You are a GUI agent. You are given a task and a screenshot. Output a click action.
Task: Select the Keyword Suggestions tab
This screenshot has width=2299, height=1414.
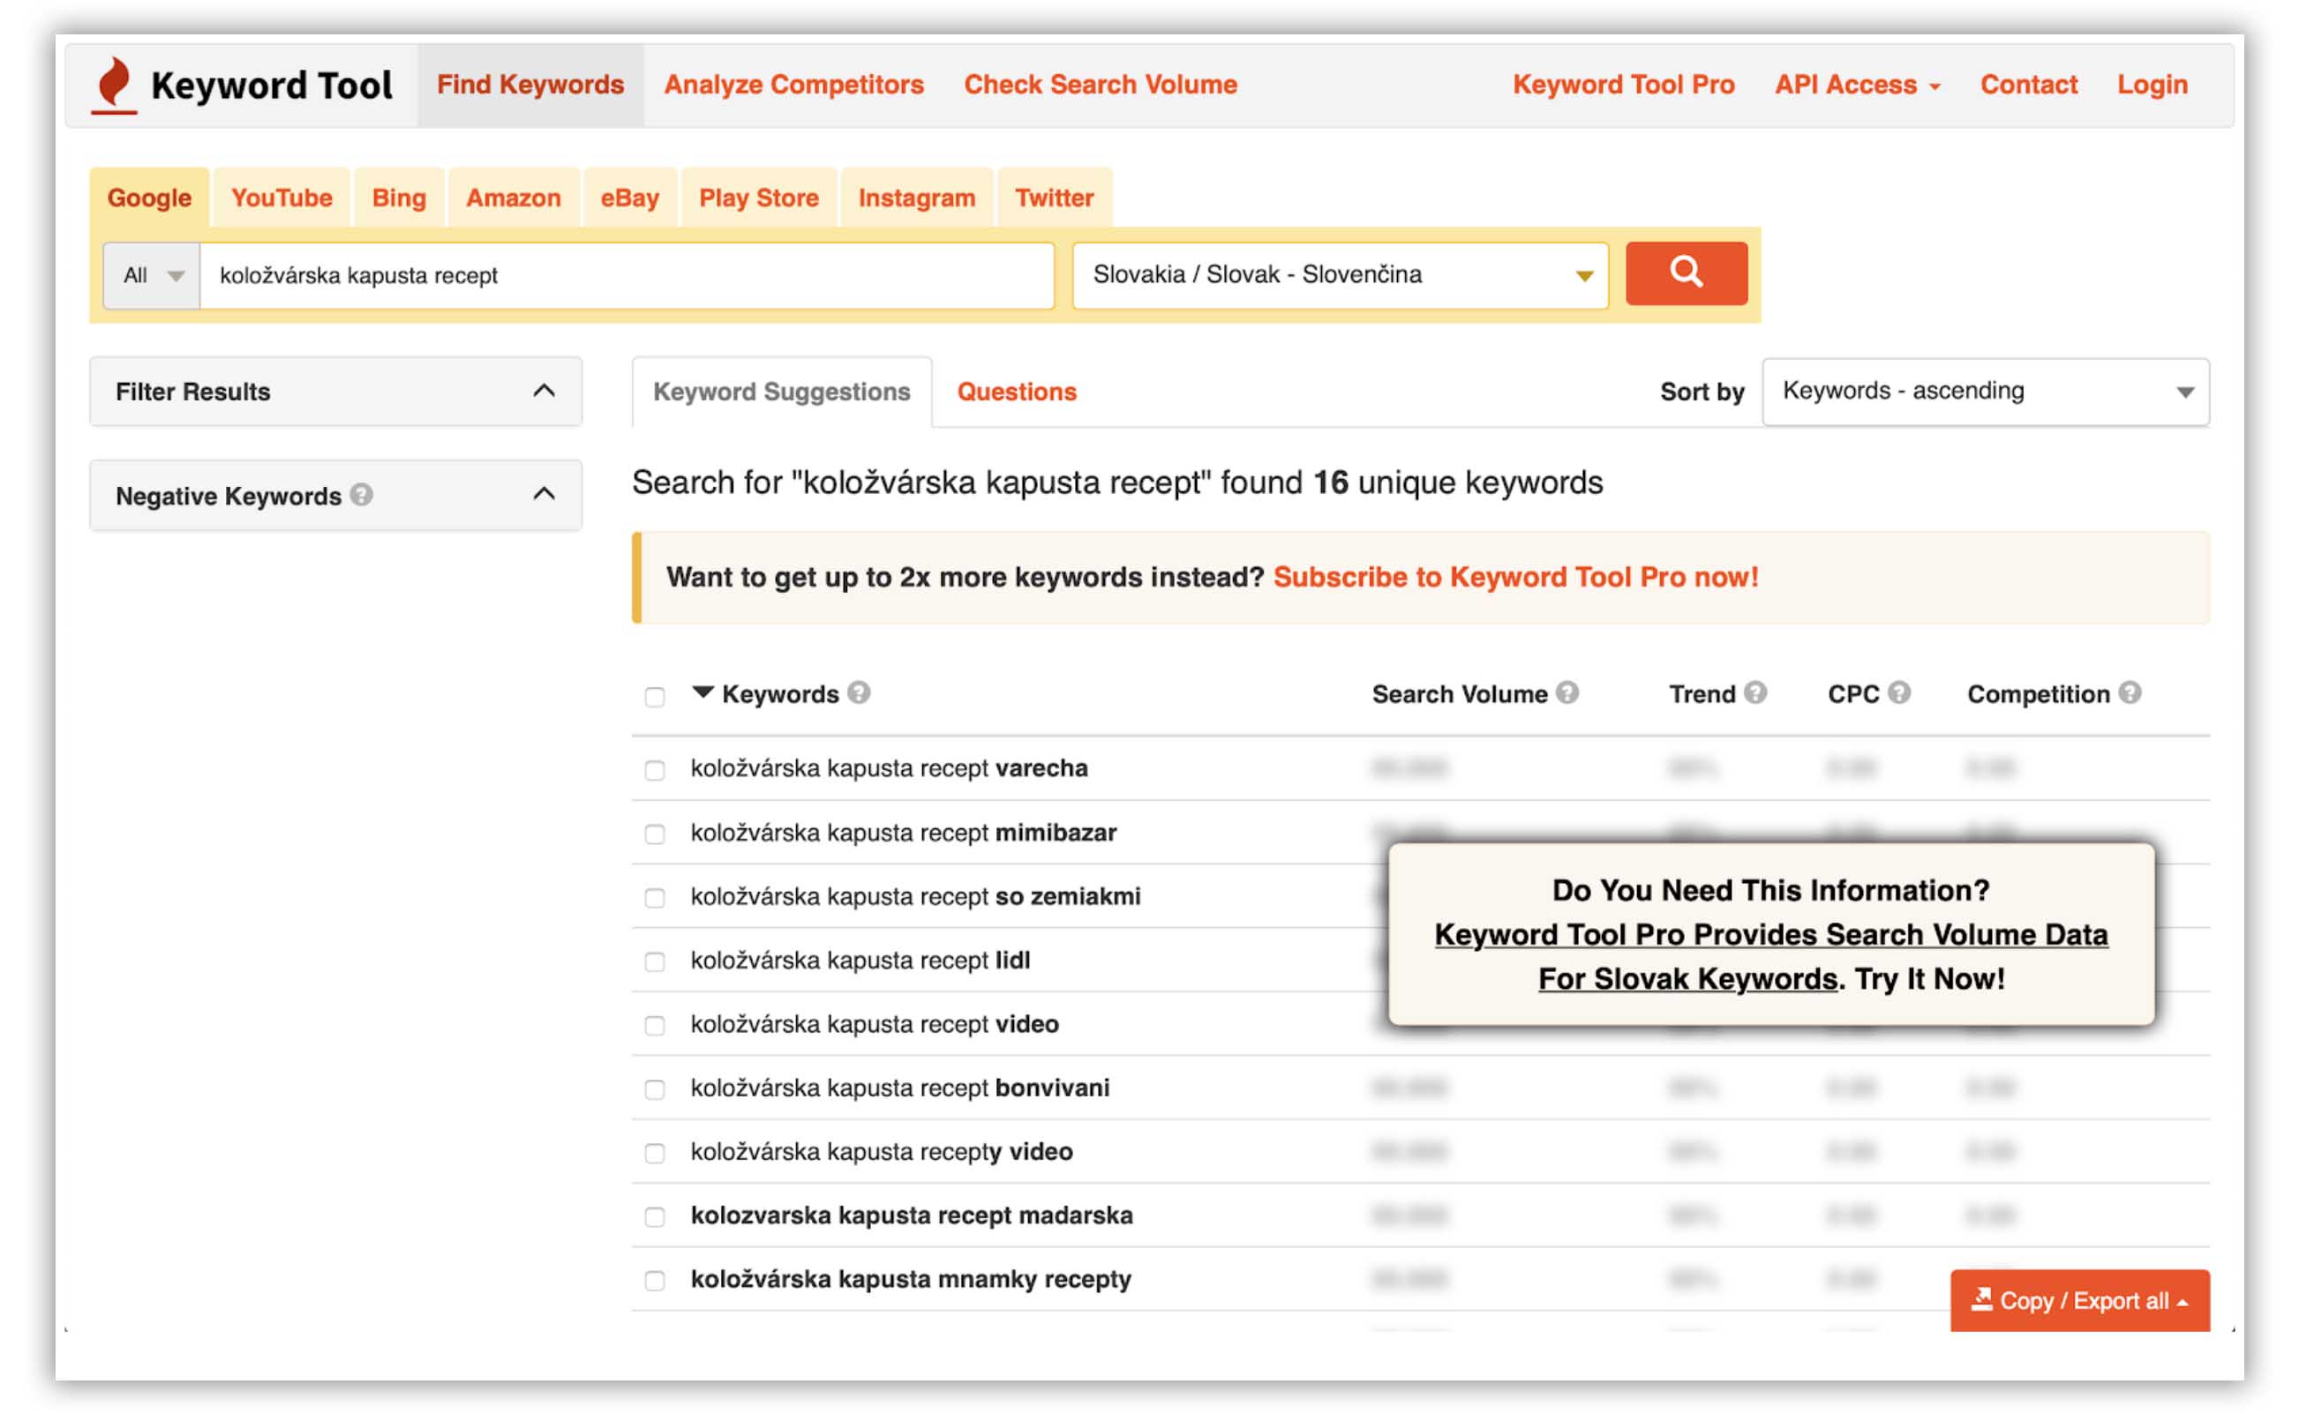click(x=781, y=391)
